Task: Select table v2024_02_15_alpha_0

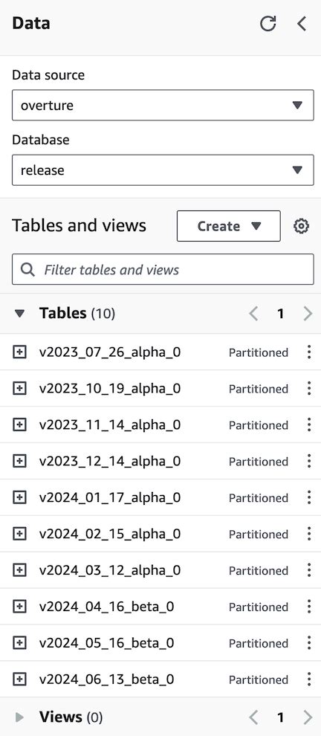Action: [110, 535]
